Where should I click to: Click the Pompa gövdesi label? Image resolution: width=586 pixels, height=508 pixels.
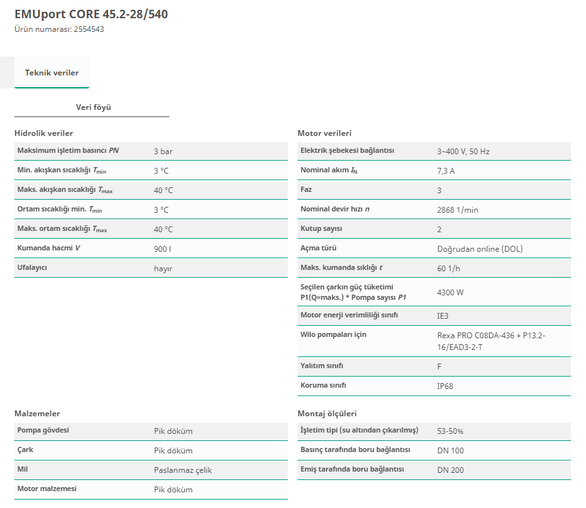[43, 430]
